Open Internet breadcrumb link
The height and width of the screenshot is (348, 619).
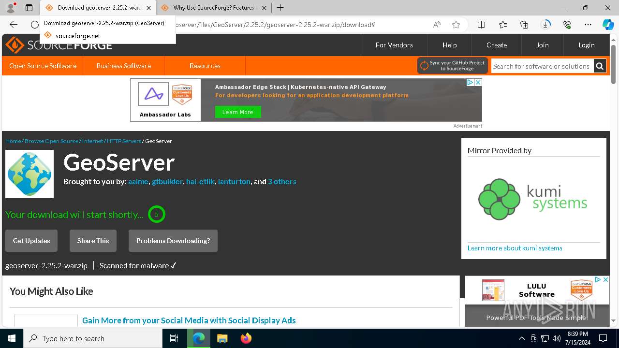(92, 141)
